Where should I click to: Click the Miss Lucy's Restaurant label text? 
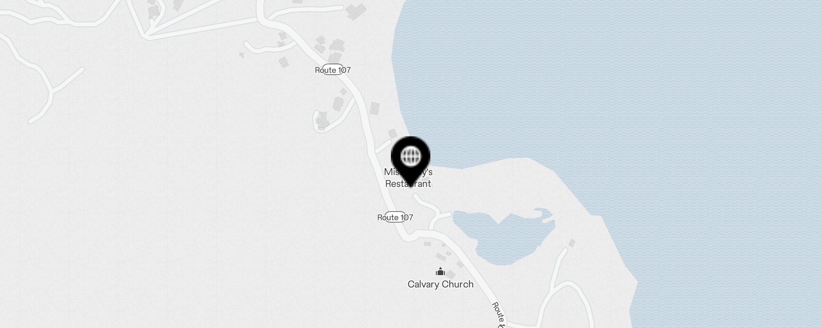point(408,178)
